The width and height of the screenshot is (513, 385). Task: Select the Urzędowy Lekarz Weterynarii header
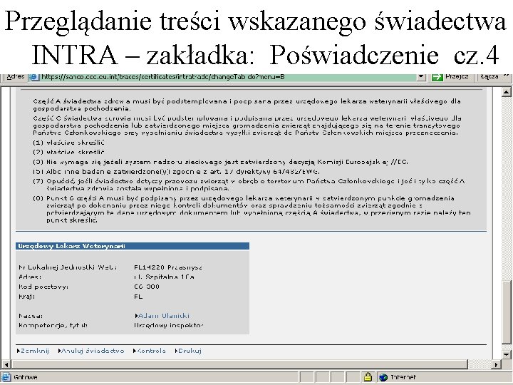click(133, 246)
